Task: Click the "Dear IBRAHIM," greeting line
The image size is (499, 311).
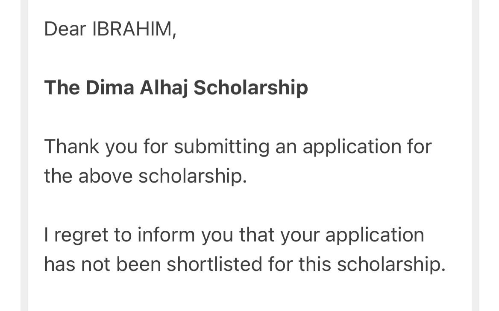Action: tap(110, 29)
